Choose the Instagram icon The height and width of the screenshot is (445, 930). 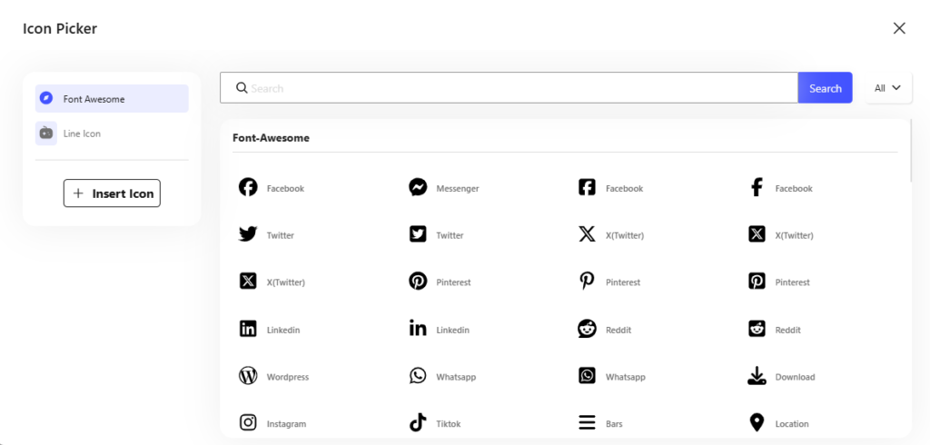pos(248,422)
